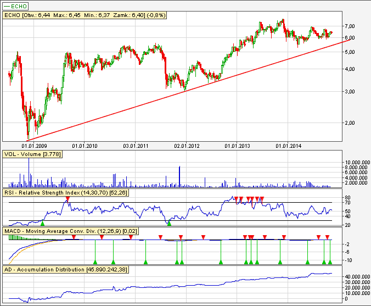371x306 pixels.
Task: Click the ECHO legend label at top-left
Action: (x=17, y=6)
